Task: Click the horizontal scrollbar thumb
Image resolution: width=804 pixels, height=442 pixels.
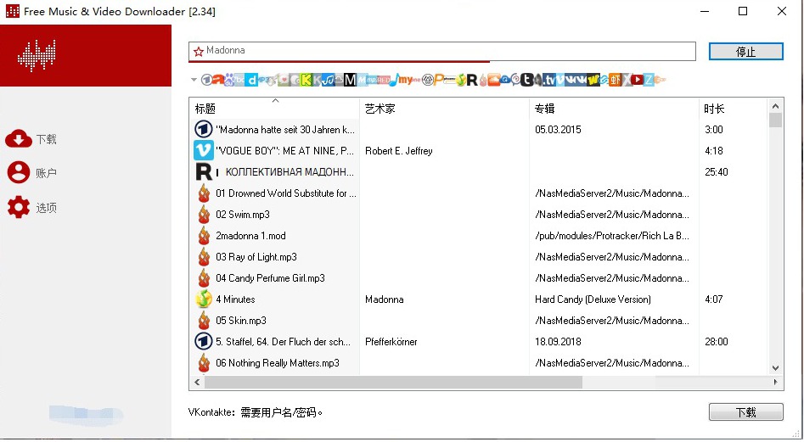Action: (393, 382)
